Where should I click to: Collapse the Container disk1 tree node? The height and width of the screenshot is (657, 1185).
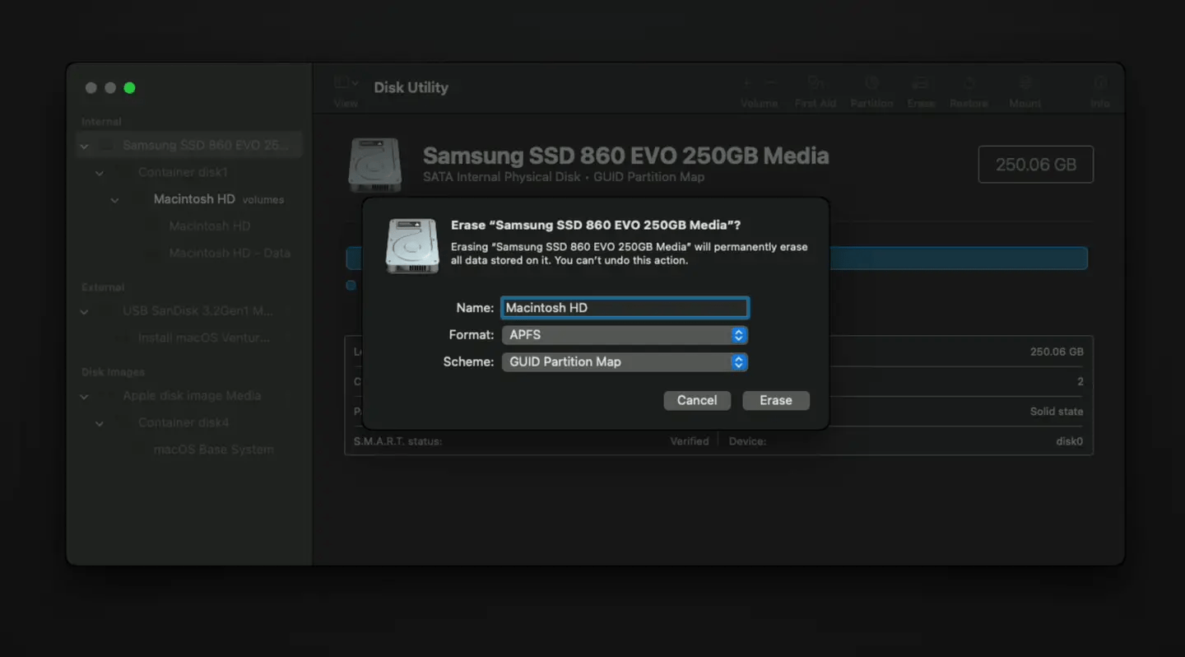coord(100,173)
